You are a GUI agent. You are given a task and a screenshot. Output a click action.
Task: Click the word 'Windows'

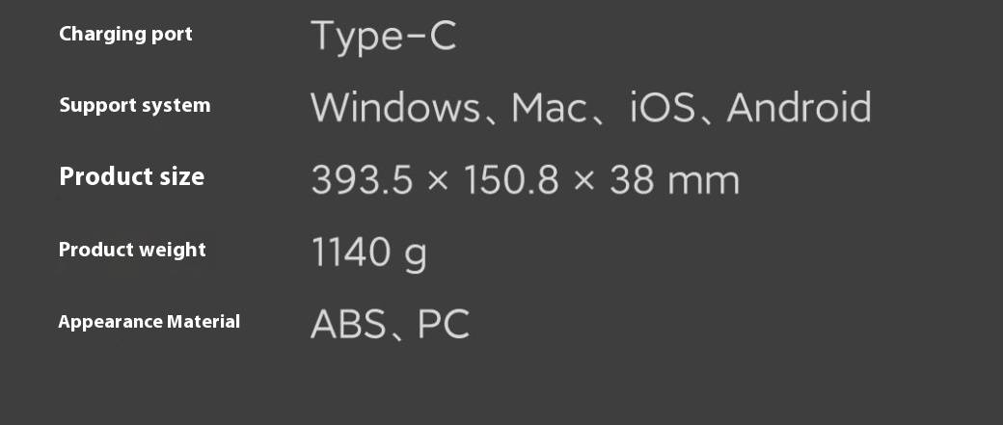394,107
